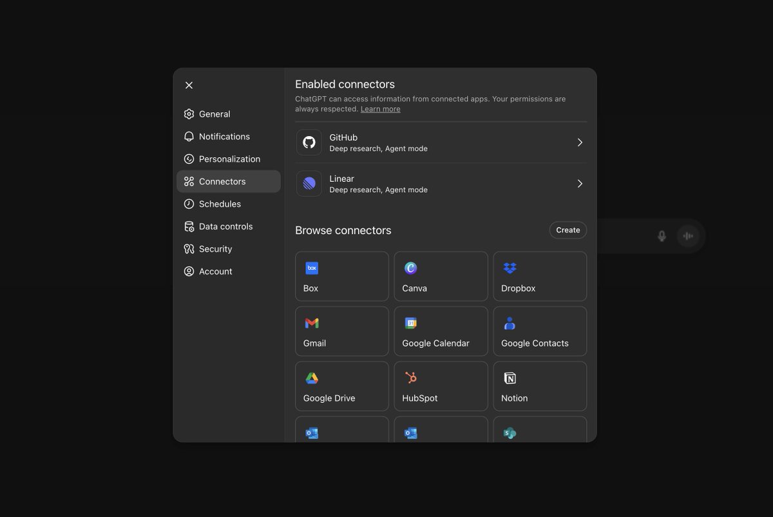This screenshot has height=517, width=773.
Task: Click the Box logo icon
Action: tap(312, 268)
